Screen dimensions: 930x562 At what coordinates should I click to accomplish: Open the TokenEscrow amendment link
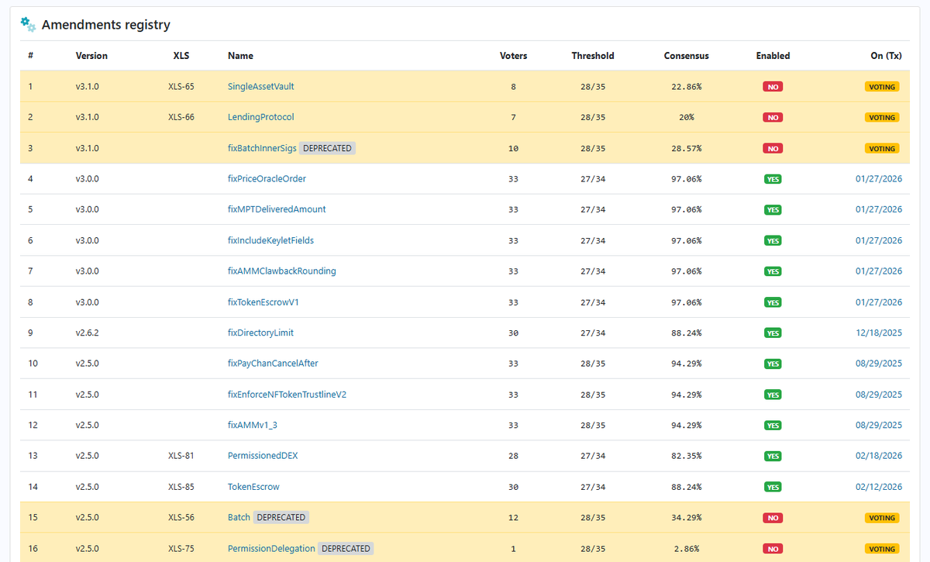tap(253, 487)
